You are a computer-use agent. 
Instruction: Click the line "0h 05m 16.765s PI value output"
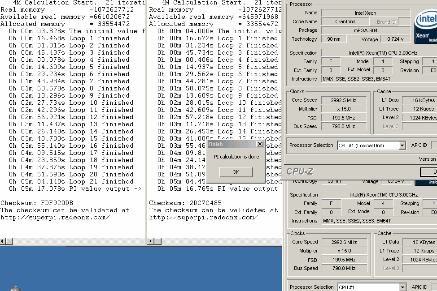coord(218,189)
